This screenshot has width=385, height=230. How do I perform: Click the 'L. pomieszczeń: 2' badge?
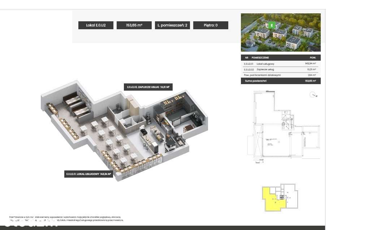[x=172, y=25]
